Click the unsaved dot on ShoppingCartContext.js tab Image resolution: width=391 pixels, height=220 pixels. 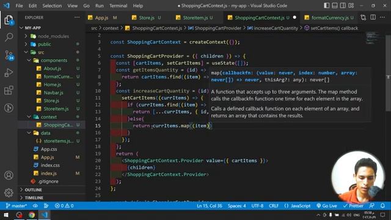(x=294, y=18)
